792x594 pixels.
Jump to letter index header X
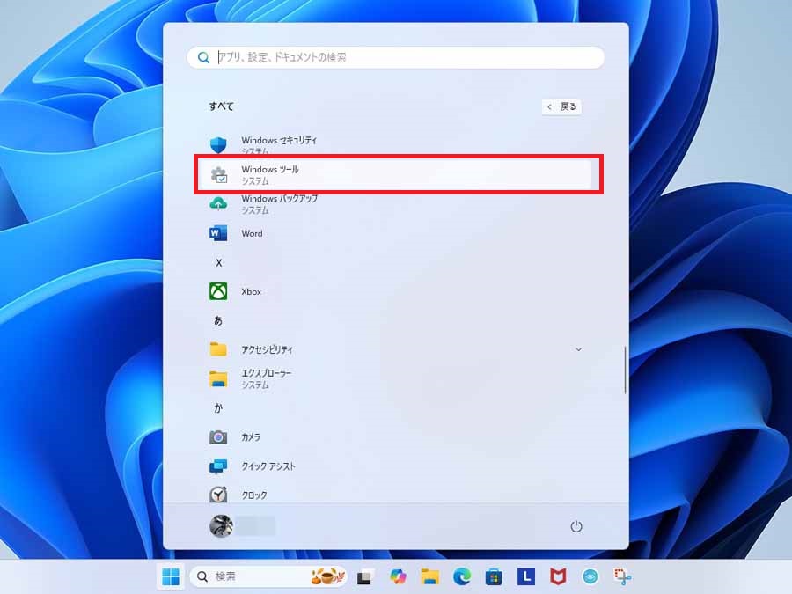(219, 262)
